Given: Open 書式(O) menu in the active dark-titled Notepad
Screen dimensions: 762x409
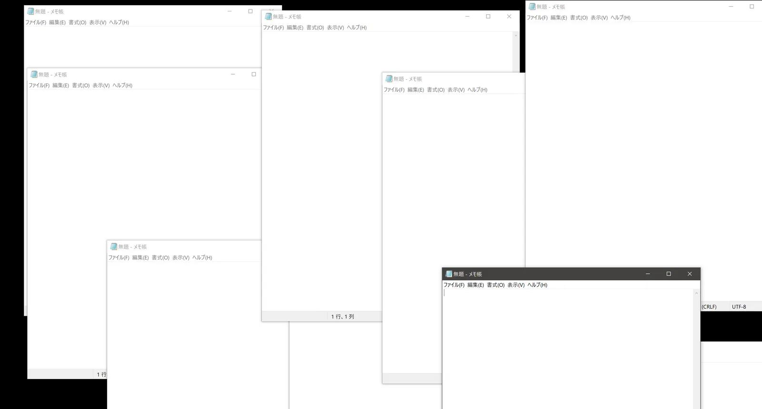Looking at the screenshot, I should click(x=495, y=285).
